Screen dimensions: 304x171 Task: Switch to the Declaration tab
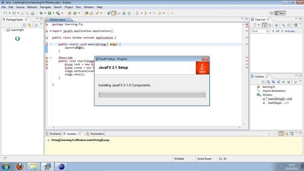click(x=95, y=134)
